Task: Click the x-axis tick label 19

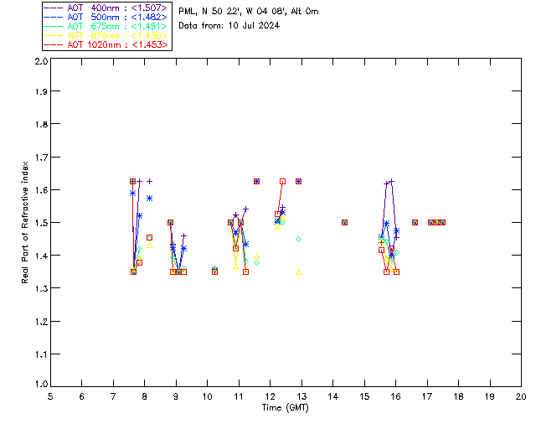Action: tap(490, 396)
